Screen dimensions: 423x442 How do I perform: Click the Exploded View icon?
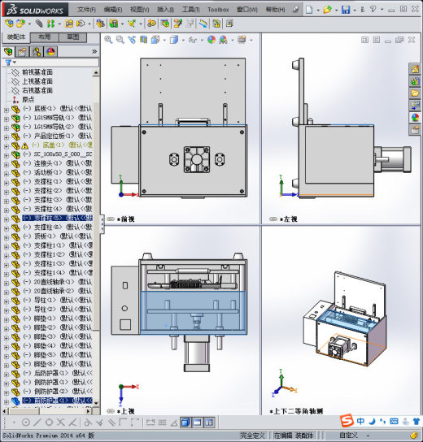tap(178, 24)
